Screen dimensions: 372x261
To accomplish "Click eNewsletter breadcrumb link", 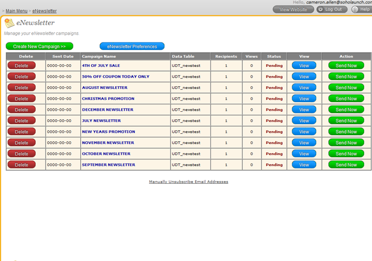I will (x=44, y=11).
